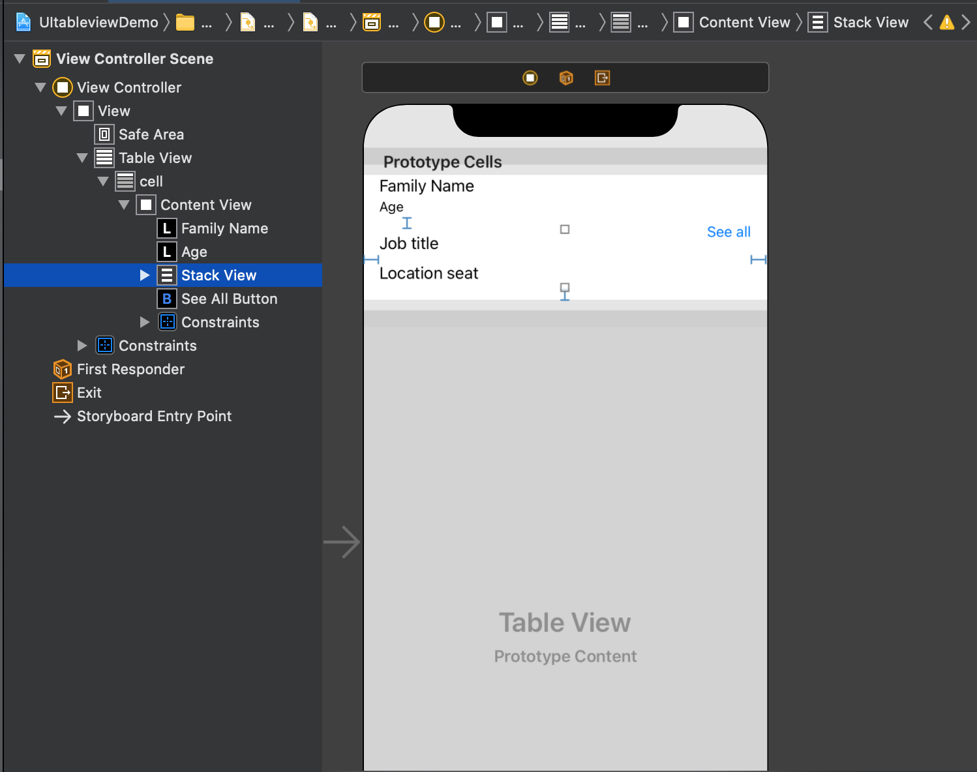Image resolution: width=977 pixels, height=772 pixels.
Task: Click the UltableviewDemo project icon in jump bar
Action: tap(23, 22)
